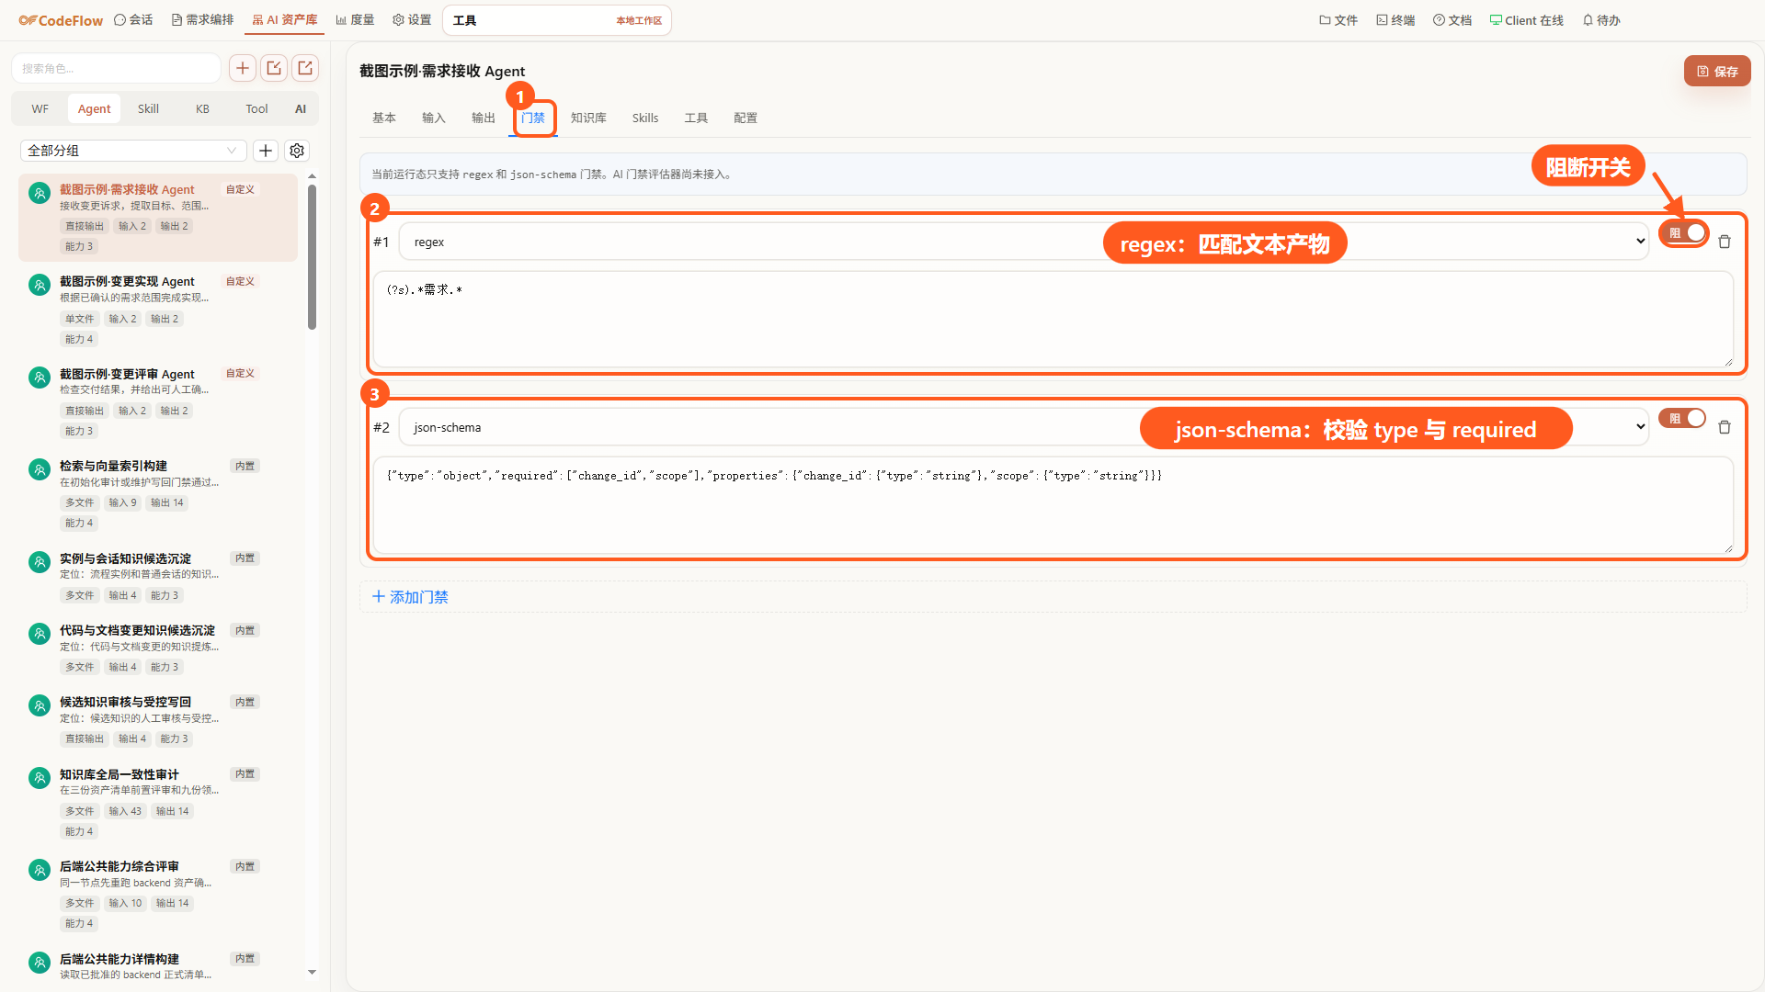Switch to 会话 in top navigation

(133, 20)
